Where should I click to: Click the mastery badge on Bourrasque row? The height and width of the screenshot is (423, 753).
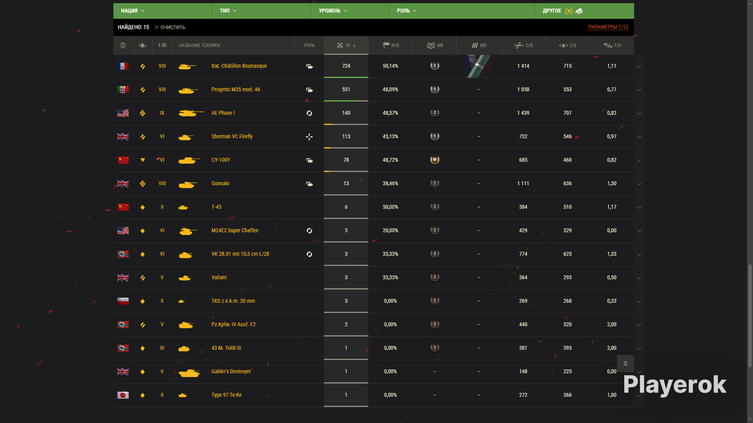click(435, 66)
